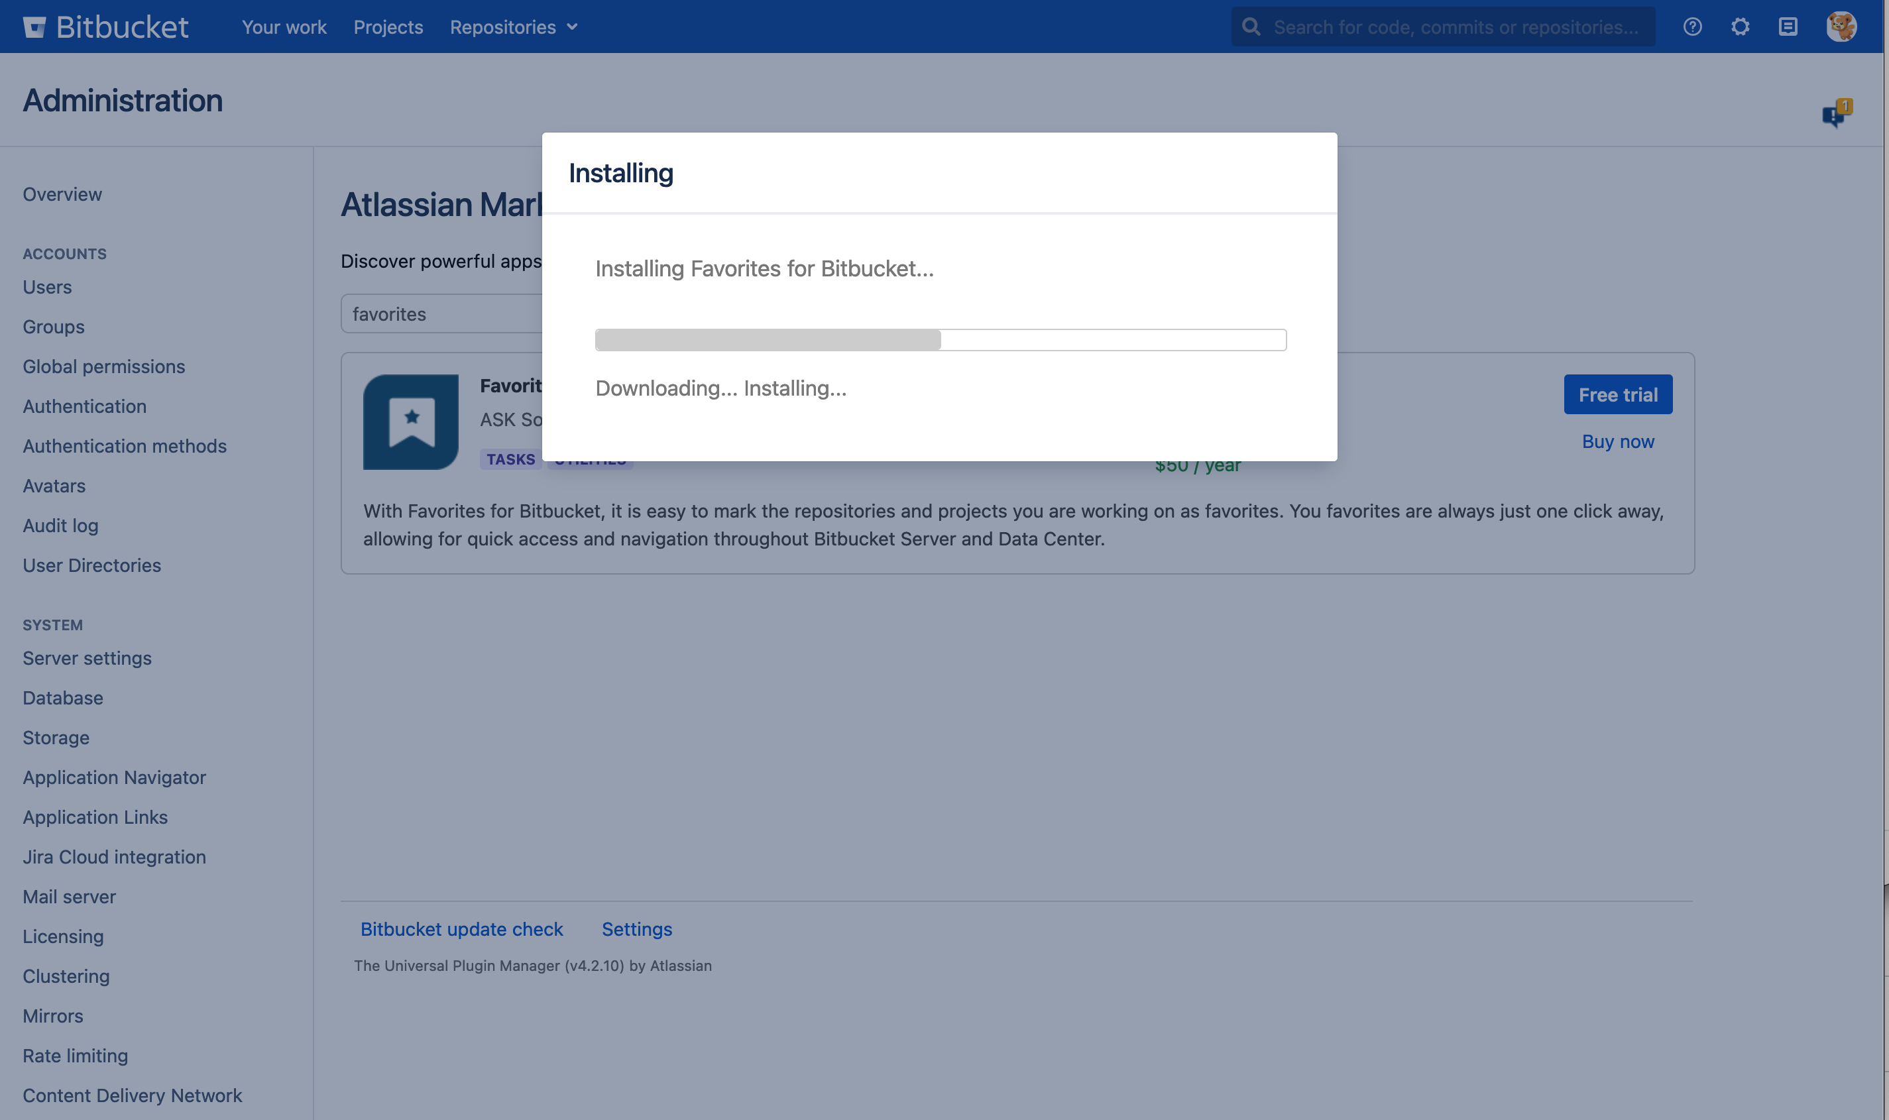Open the Audit log section
The height and width of the screenshot is (1120, 1889).
tap(60, 526)
